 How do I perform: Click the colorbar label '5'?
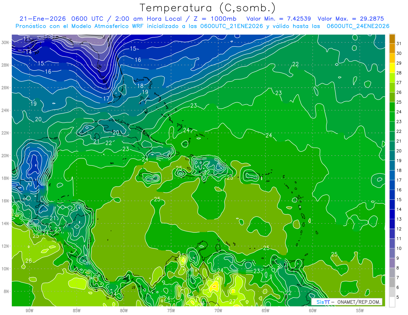click(x=398, y=297)
